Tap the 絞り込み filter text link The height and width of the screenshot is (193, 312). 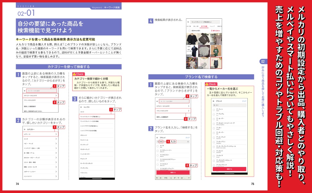click(216, 31)
